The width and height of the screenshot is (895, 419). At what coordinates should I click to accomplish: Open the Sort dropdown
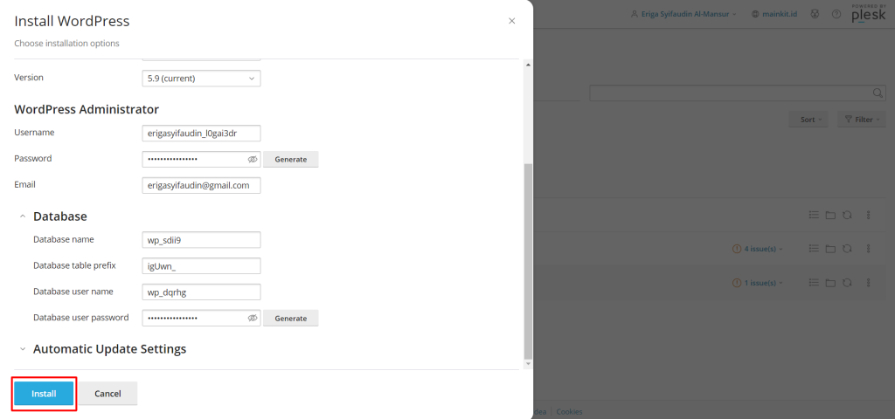tap(810, 120)
